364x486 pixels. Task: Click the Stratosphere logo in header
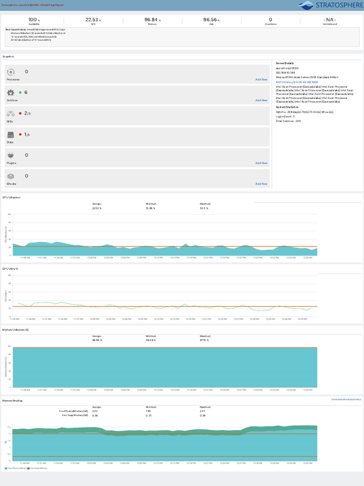(330, 5)
